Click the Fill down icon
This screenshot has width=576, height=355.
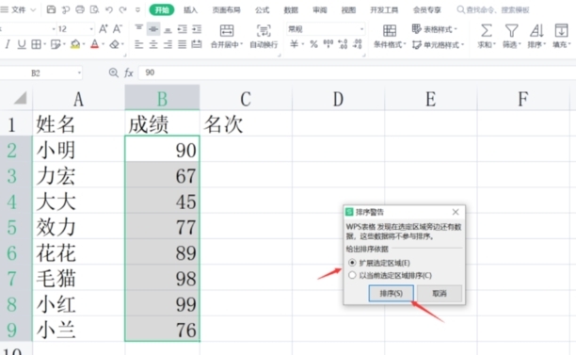click(561, 30)
